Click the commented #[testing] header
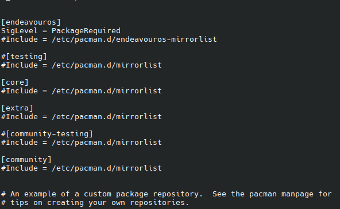340x209 pixels. coord(24,57)
